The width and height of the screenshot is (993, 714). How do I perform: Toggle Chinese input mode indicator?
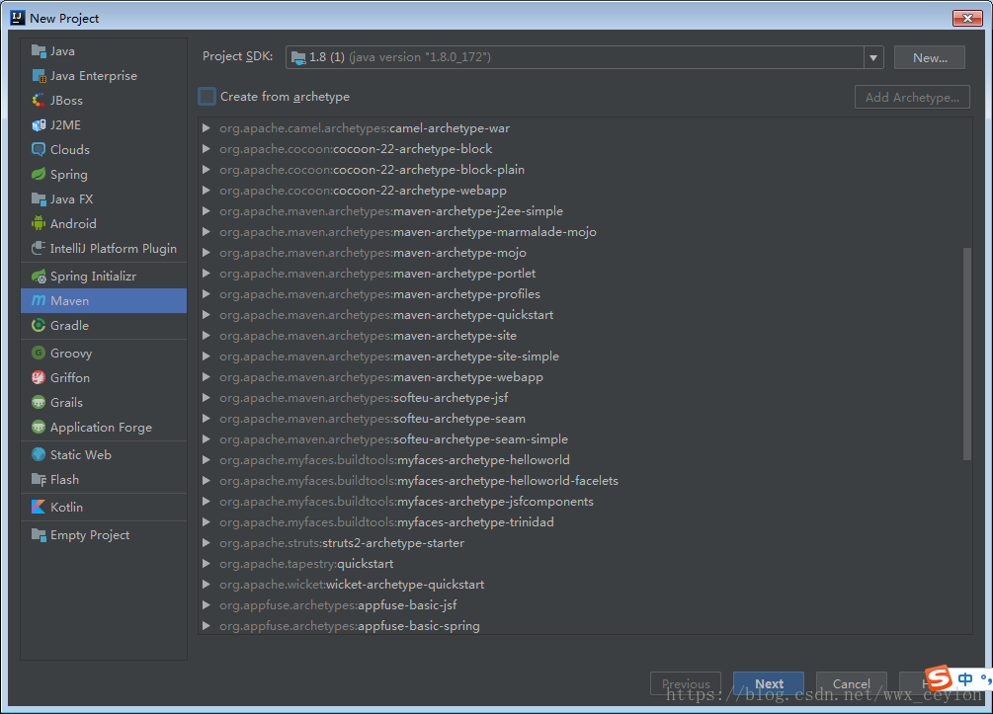tap(965, 679)
